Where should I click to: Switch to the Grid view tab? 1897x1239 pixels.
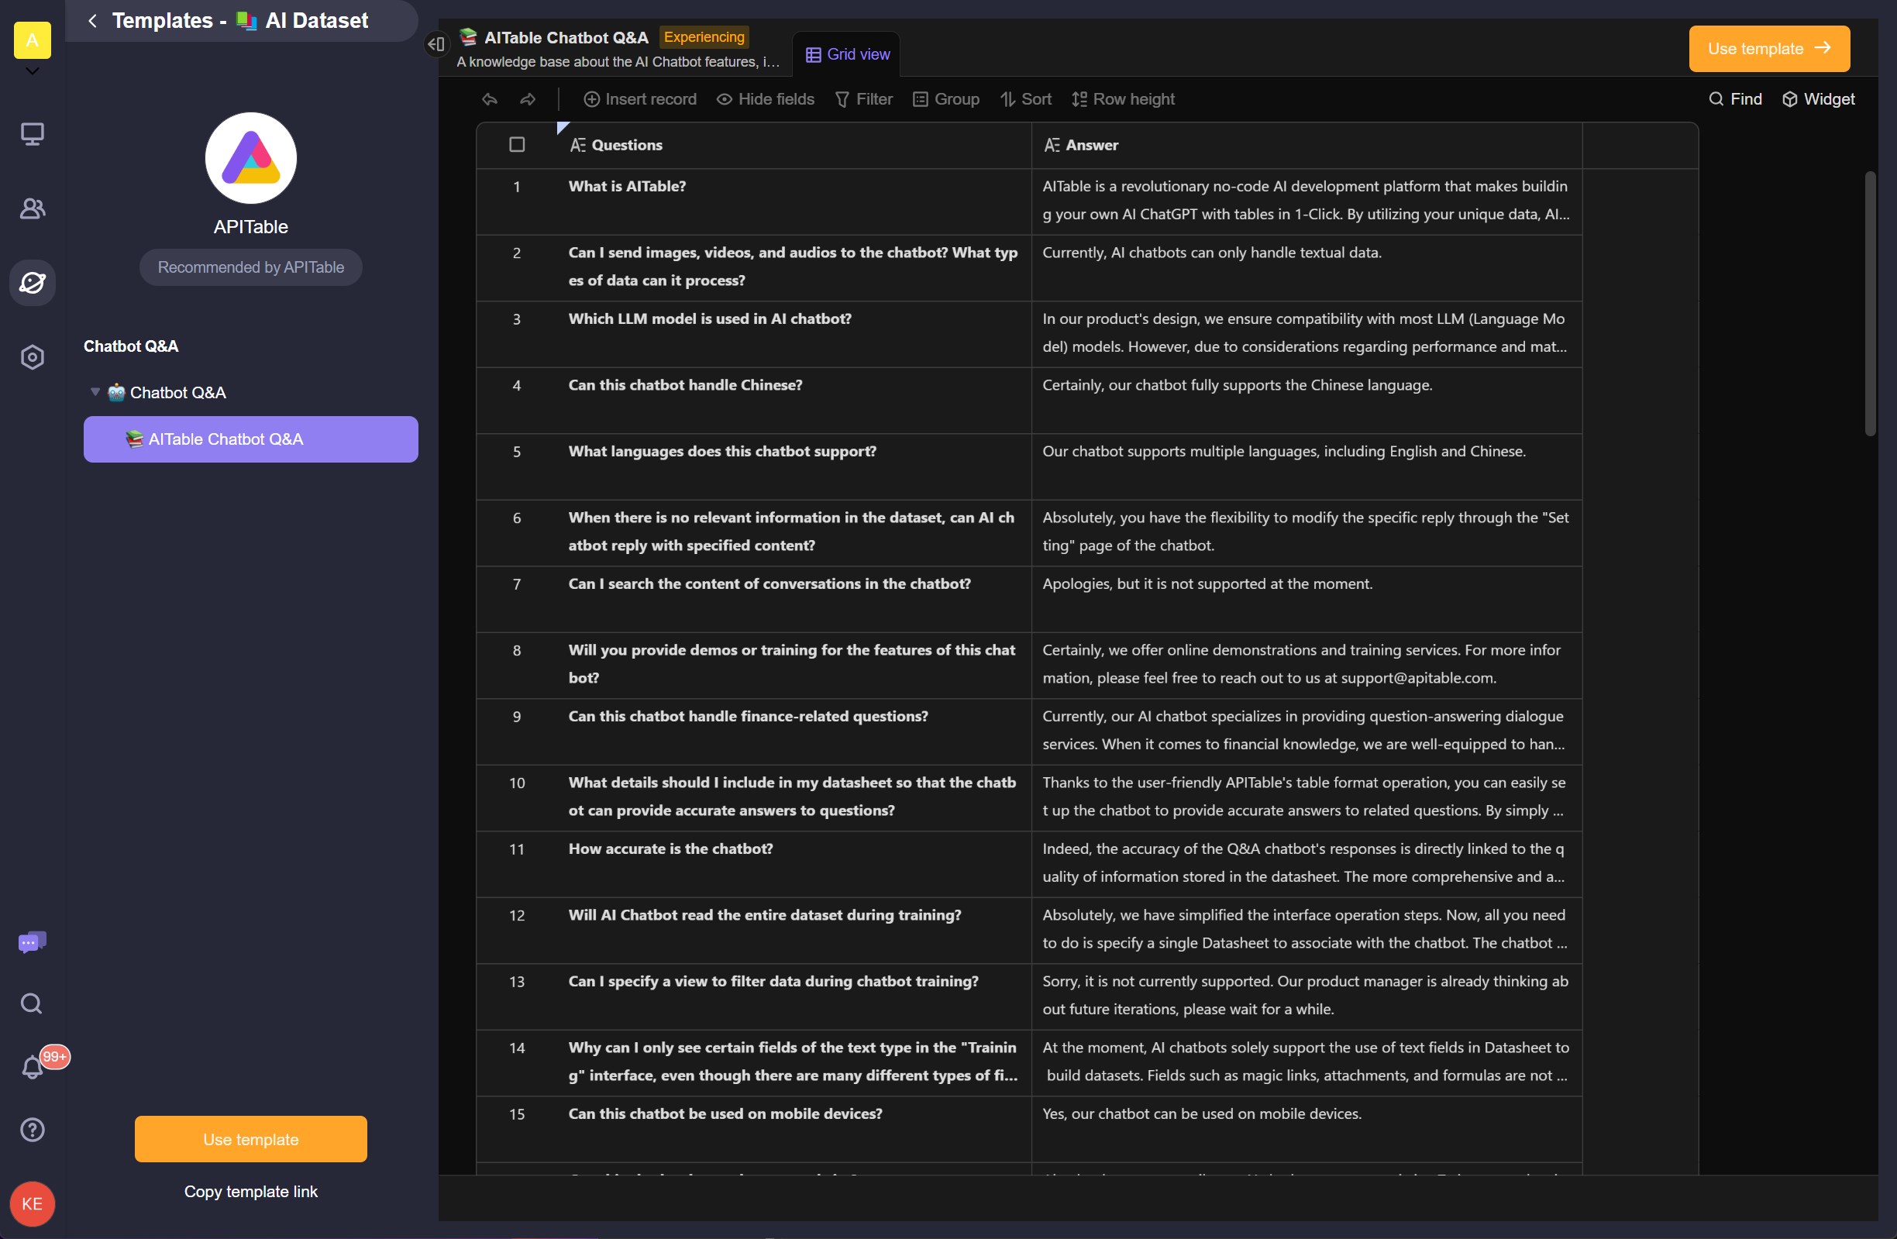point(847,54)
